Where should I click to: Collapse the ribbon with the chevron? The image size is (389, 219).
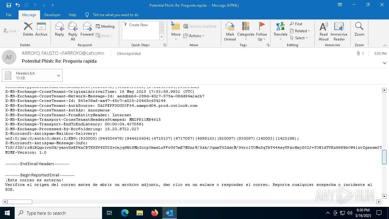(385, 45)
